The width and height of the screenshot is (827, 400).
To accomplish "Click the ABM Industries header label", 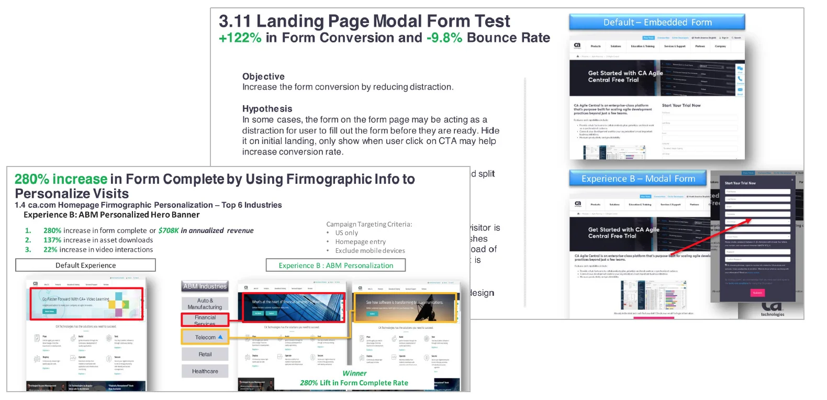I will tap(205, 286).
